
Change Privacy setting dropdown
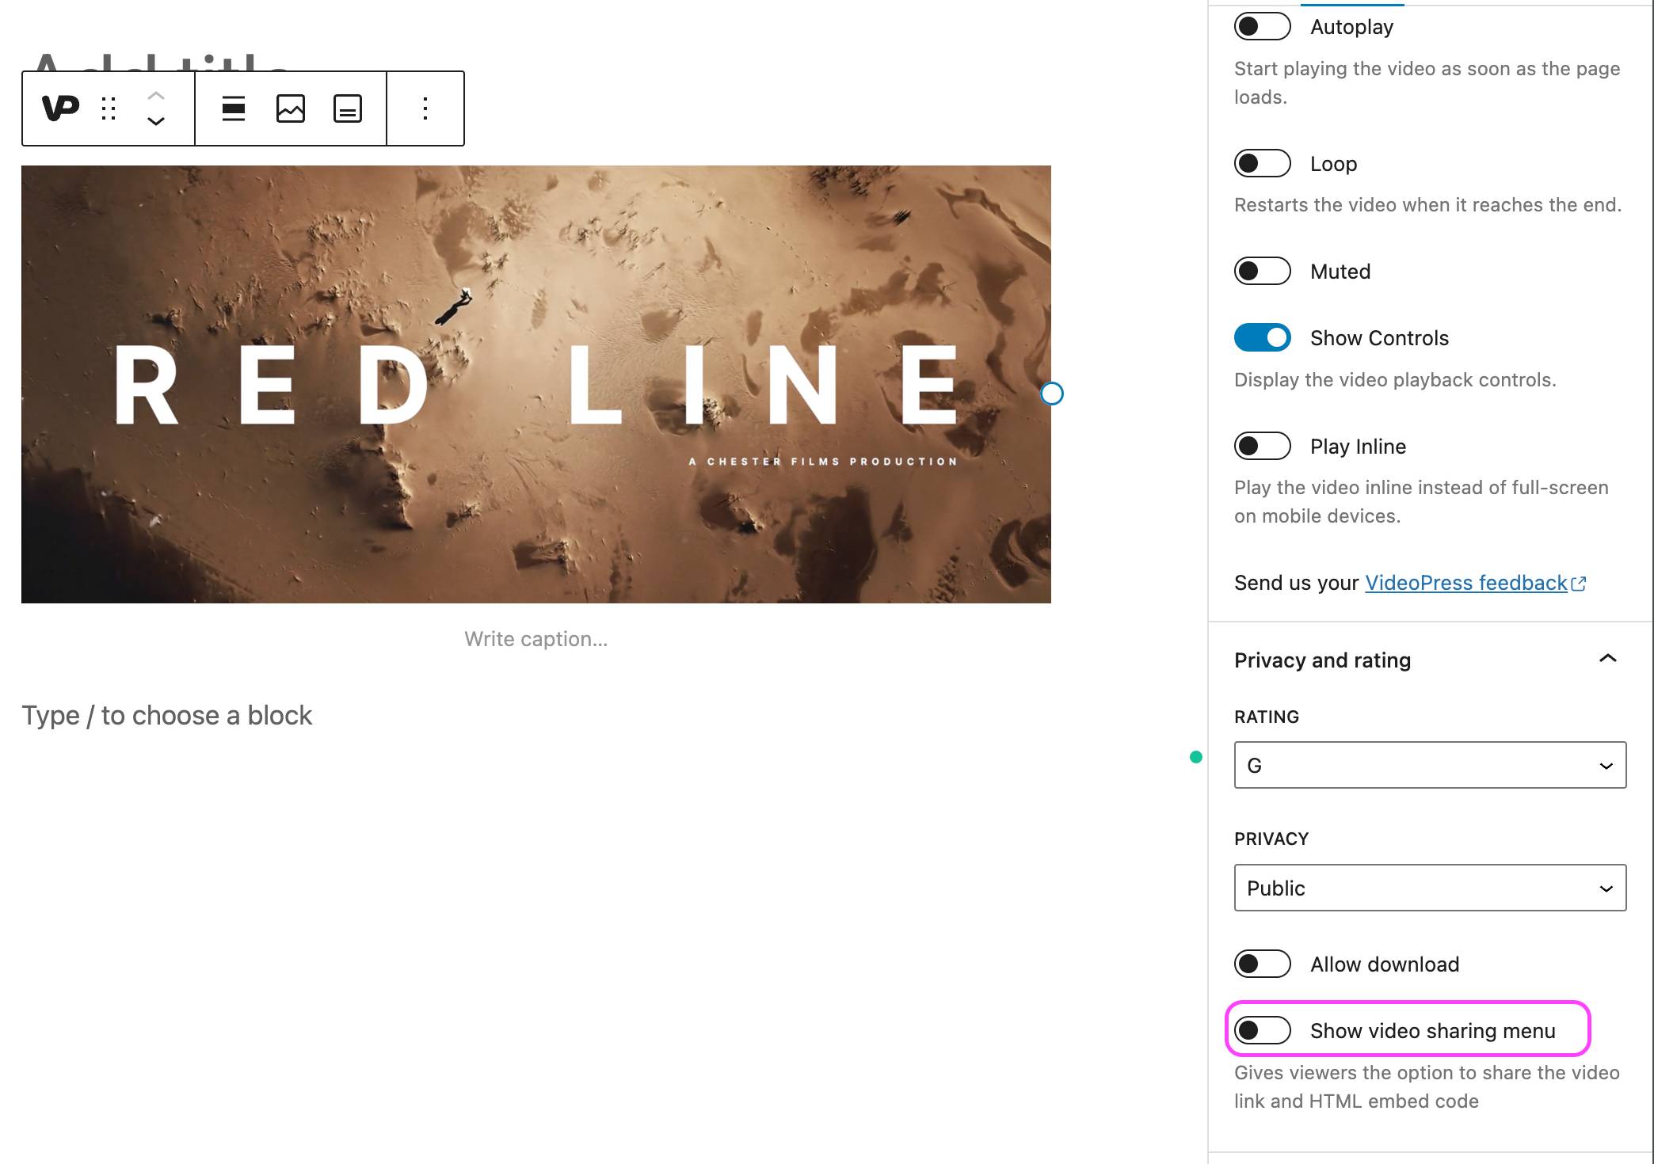click(x=1430, y=888)
